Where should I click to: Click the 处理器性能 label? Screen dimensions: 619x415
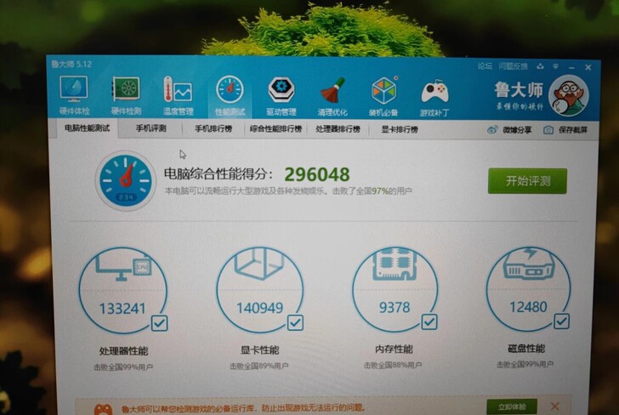[x=123, y=350]
